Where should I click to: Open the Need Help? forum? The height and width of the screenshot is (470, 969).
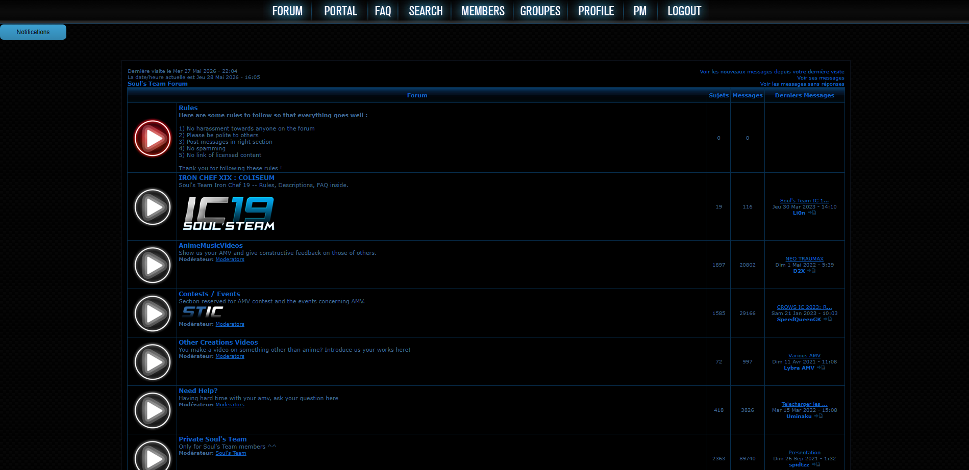point(198,390)
